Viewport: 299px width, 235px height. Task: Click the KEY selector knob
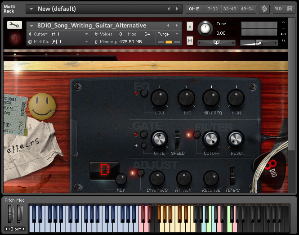(x=121, y=179)
